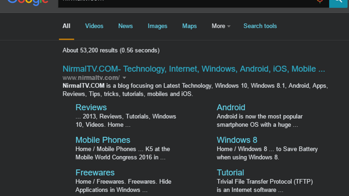Expand the arrow next to www.nirmaltv.com/
Screen dimensions: 349x196
point(124,78)
